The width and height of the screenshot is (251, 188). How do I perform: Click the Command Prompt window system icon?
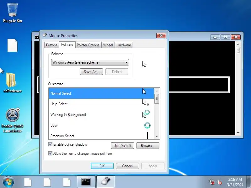pyautogui.click(x=37, y=37)
